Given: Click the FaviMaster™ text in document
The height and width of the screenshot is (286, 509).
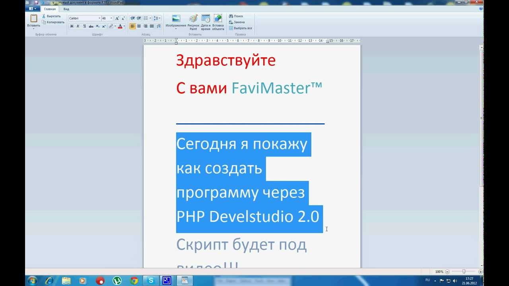Looking at the screenshot, I should [277, 88].
